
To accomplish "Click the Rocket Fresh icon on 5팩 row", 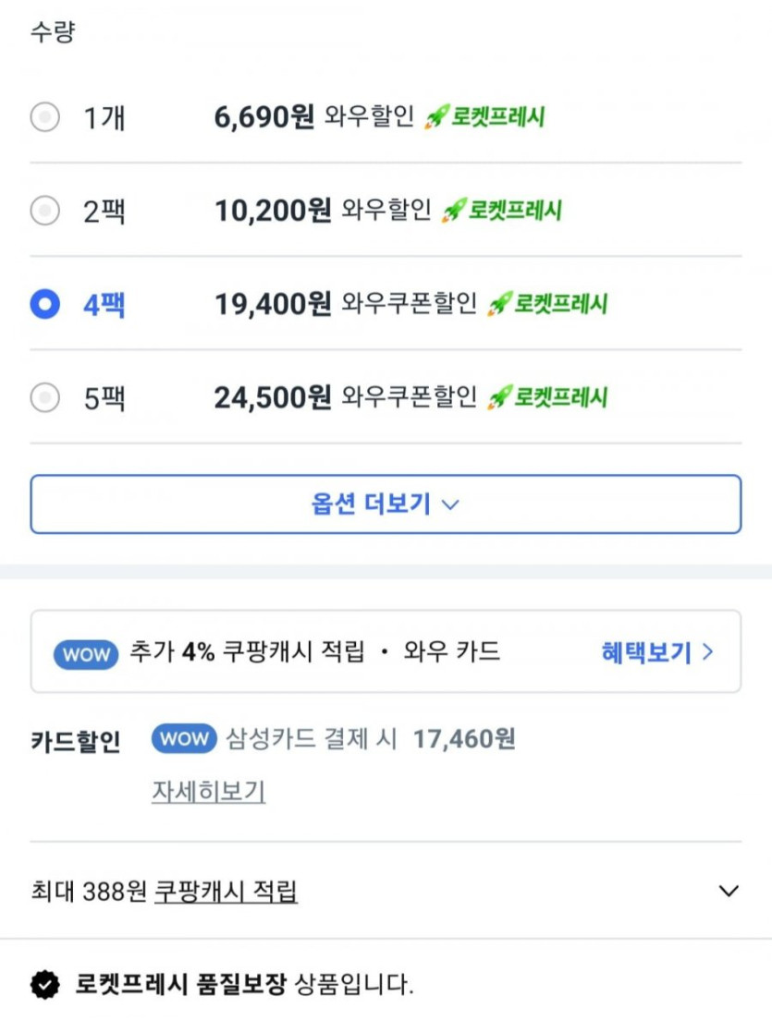I will tap(499, 398).
